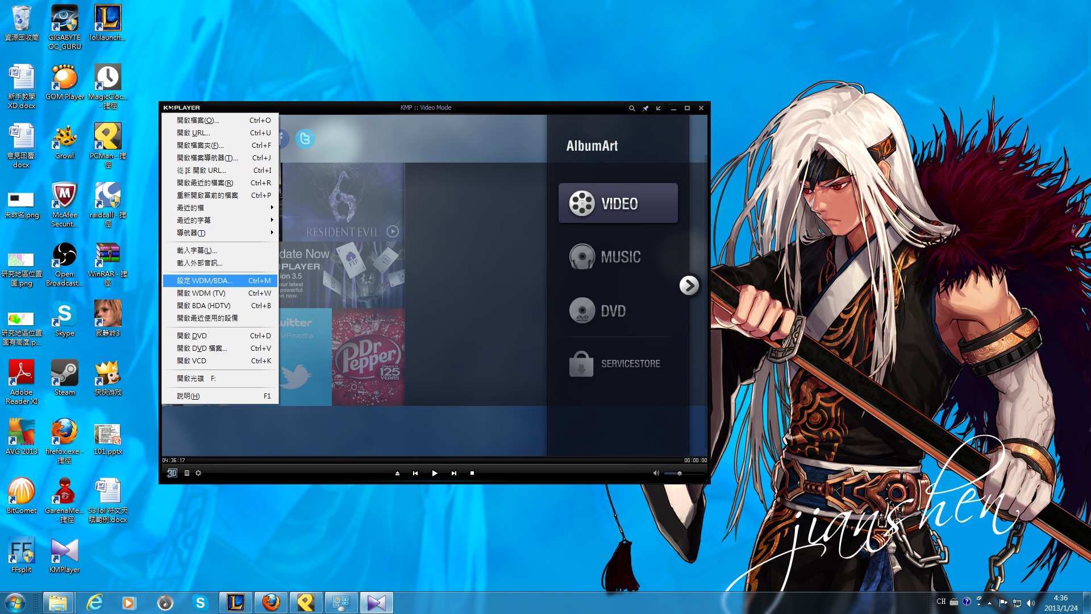
Task: Open KMPlayer desktop shortcut
Action: pyautogui.click(x=65, y=555)
